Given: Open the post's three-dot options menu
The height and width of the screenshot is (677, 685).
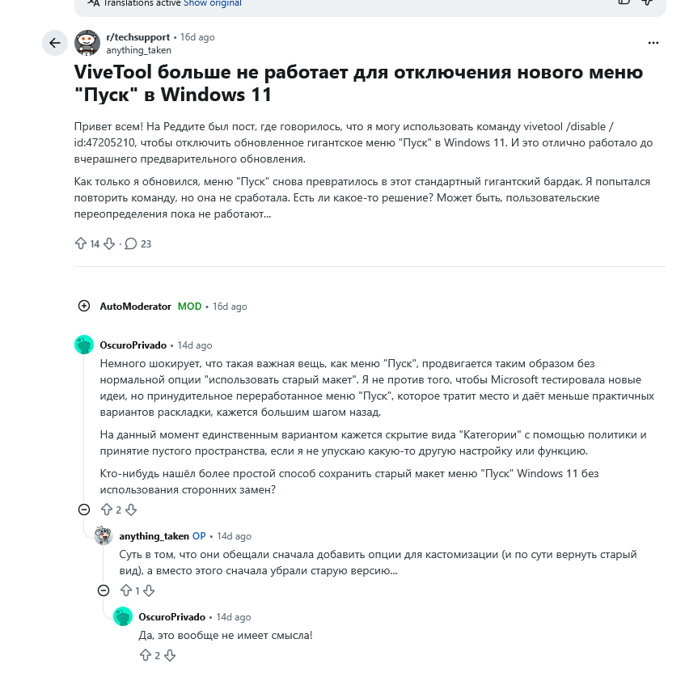Looking at the screenshot, I should (653, 43).
